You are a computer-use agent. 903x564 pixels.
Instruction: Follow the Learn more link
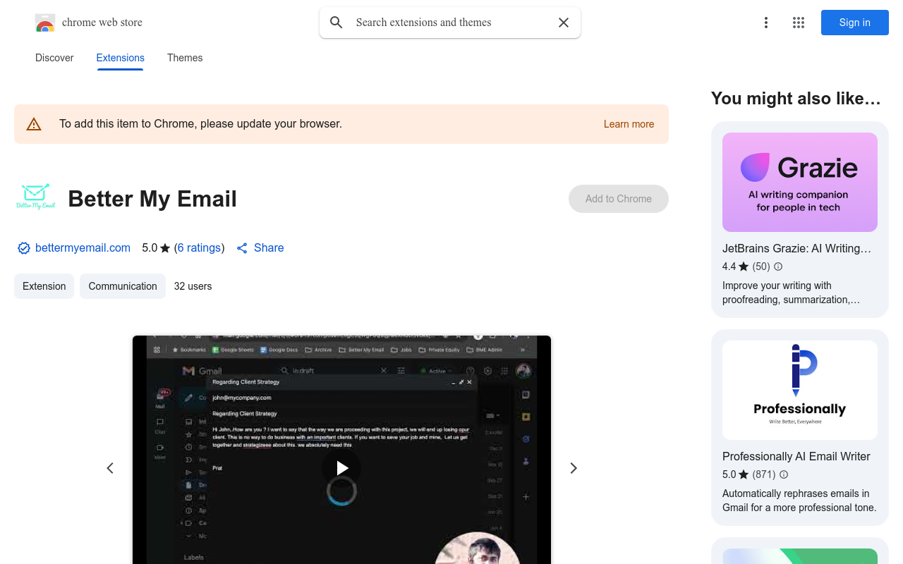pyautogui.click(x=629, y=124)
